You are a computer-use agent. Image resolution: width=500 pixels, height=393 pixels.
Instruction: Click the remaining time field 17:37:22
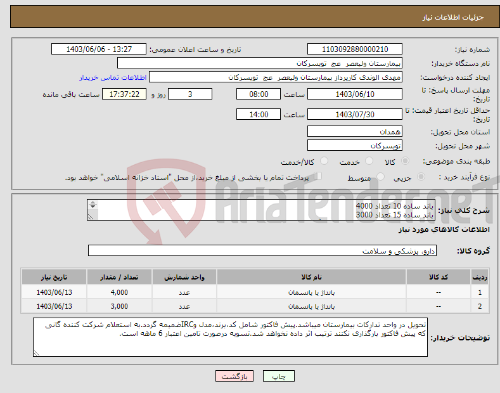[x=124, y=94]
